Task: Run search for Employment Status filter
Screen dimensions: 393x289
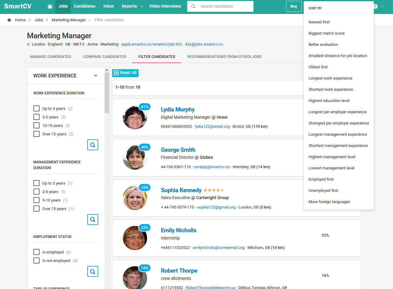Action: [93, 271]
